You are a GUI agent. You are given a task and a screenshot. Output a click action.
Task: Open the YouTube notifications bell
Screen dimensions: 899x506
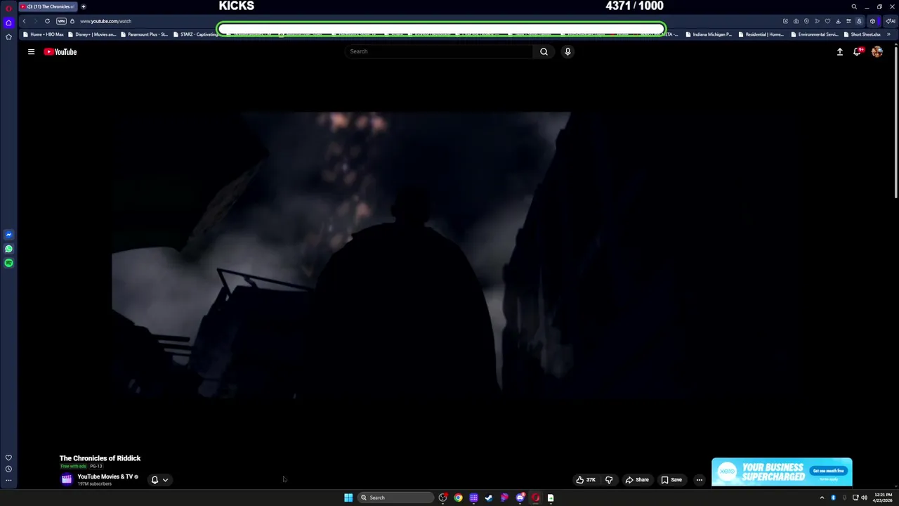(858, 51)
